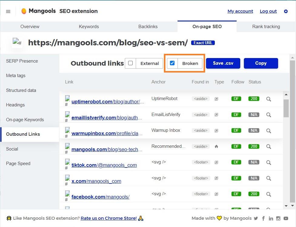This screenshot has width=296, height=227.
Task: Select Structured data in the sidebar
Action: (21, 90)
